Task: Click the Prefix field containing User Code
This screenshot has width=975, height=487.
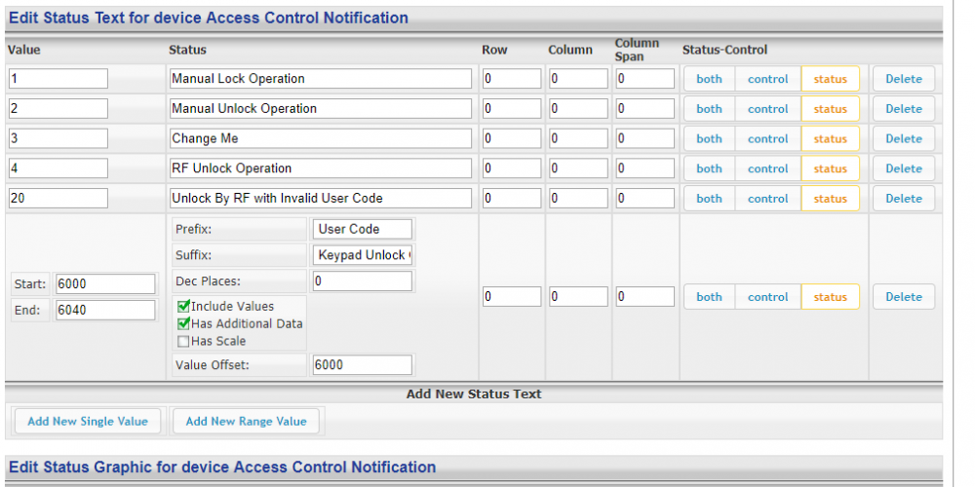Action: point(363,229)
